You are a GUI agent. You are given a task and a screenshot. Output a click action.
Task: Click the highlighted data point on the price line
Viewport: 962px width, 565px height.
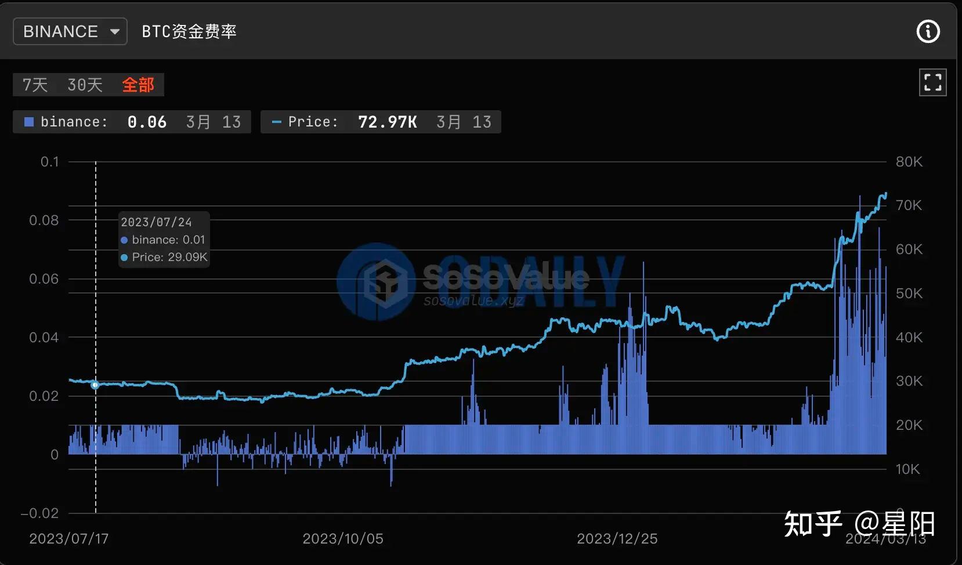[95, 384]
